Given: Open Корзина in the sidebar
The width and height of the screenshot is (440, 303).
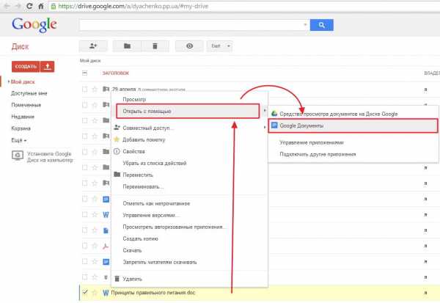Looking at the screenshot, I should pyautogui.click(x=21, y=128).
